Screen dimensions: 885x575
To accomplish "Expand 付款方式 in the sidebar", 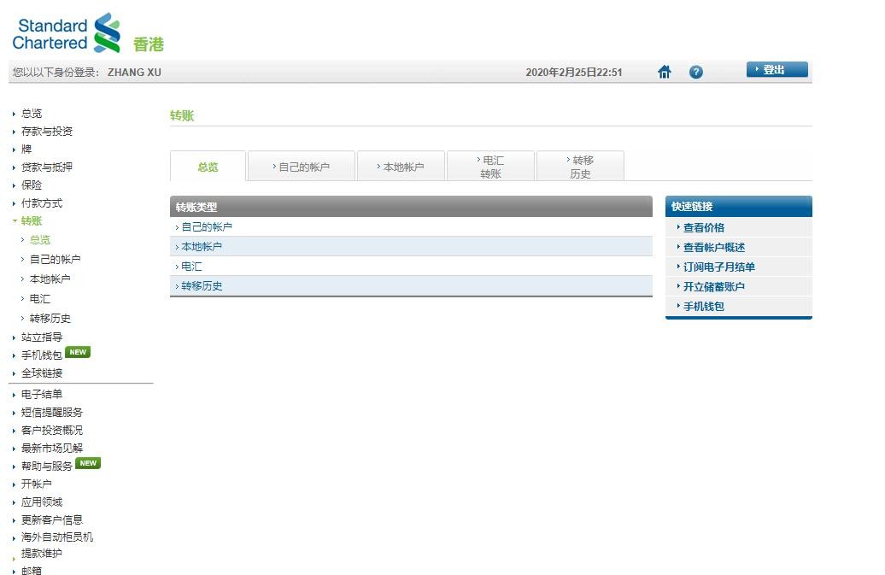I will click(x=42, y=203).
